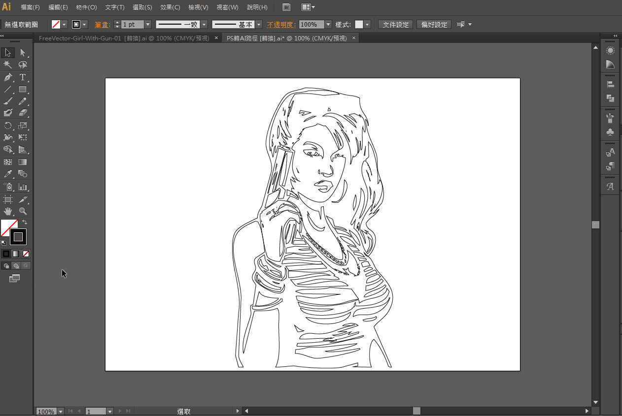
Task: Reset to default fill and stroke
Action: pyautogui.click(x=3, y=242)
